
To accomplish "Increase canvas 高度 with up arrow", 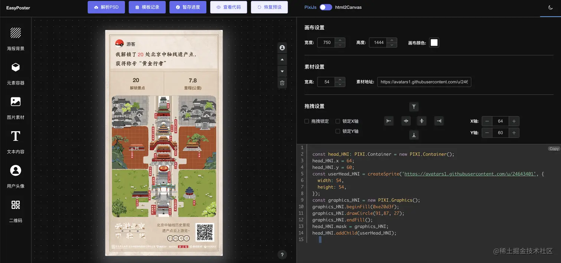I will 392,40.
